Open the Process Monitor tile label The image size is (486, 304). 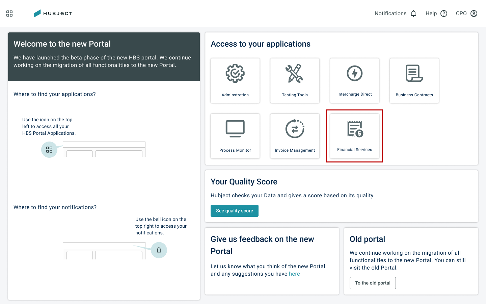pos(235,150)
